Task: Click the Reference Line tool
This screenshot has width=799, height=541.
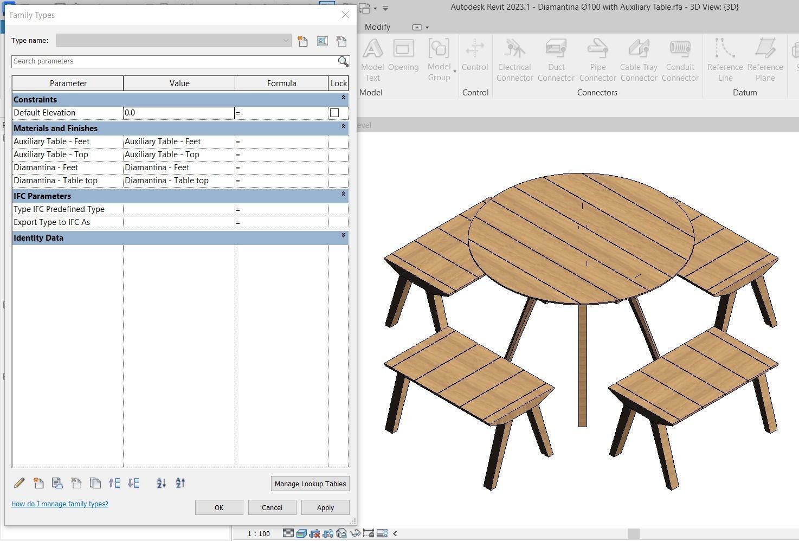Action: point(725,60)
